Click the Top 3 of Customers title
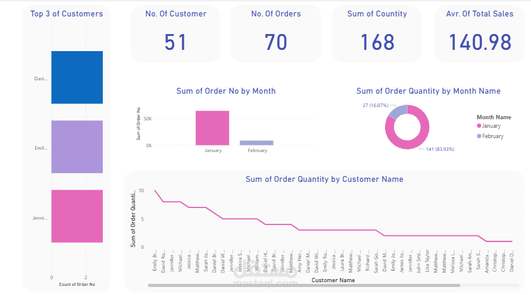Image resolution: width=531 pixels, height=295 pixels. tap(66, 14)
